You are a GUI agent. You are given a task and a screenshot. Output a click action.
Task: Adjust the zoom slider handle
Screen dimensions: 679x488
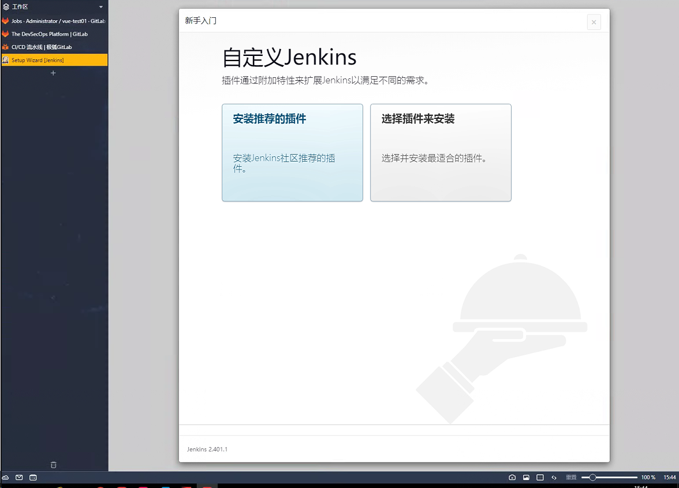tap(592, 477)
